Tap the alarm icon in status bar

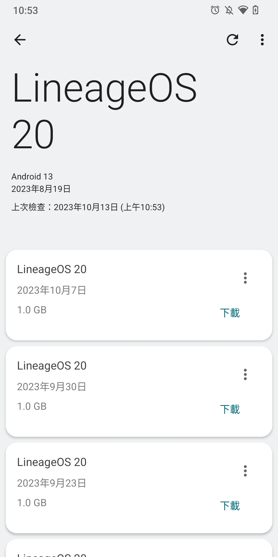click(x=215, y=10)
